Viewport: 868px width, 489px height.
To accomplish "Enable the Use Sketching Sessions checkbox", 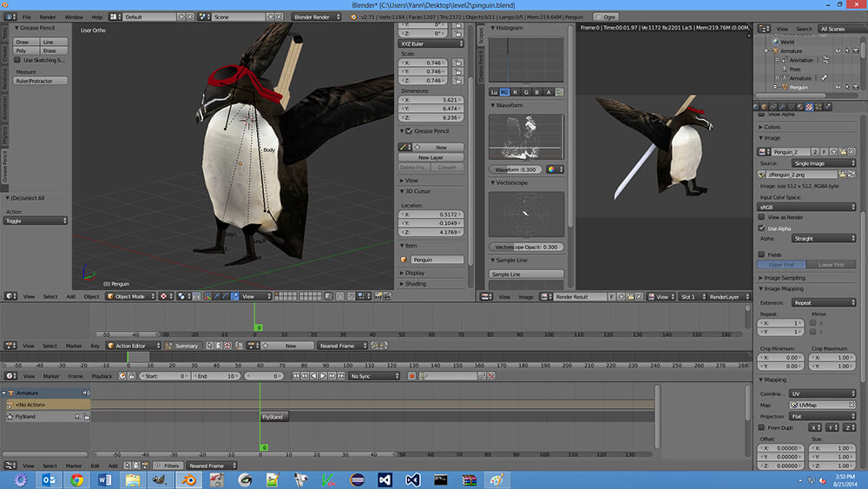I will 18,60.
